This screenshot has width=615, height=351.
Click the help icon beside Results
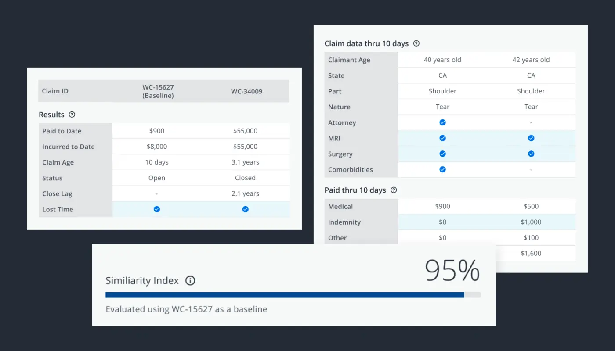click(72, 115)
